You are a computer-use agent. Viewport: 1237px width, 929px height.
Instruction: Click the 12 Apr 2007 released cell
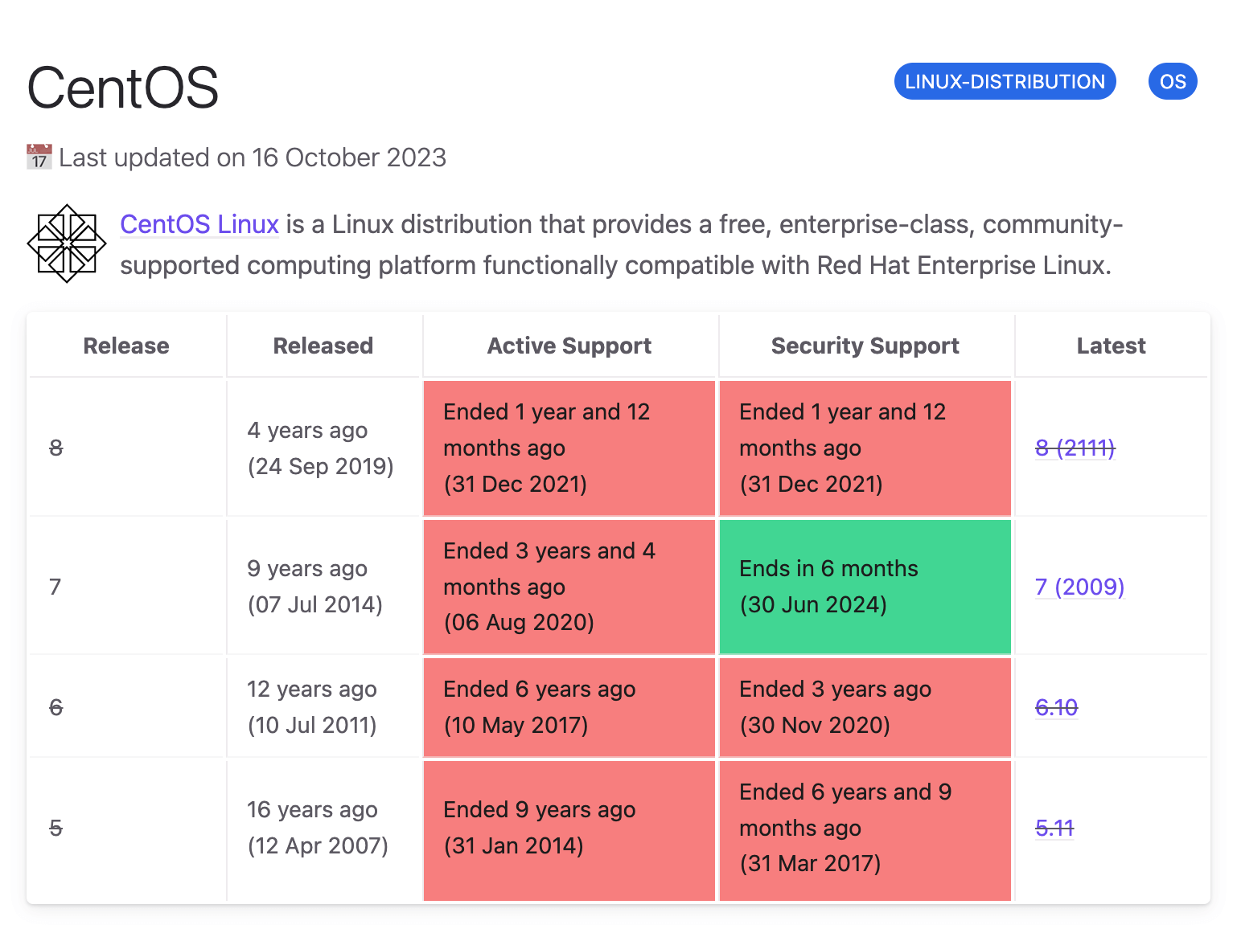[323, 830]
